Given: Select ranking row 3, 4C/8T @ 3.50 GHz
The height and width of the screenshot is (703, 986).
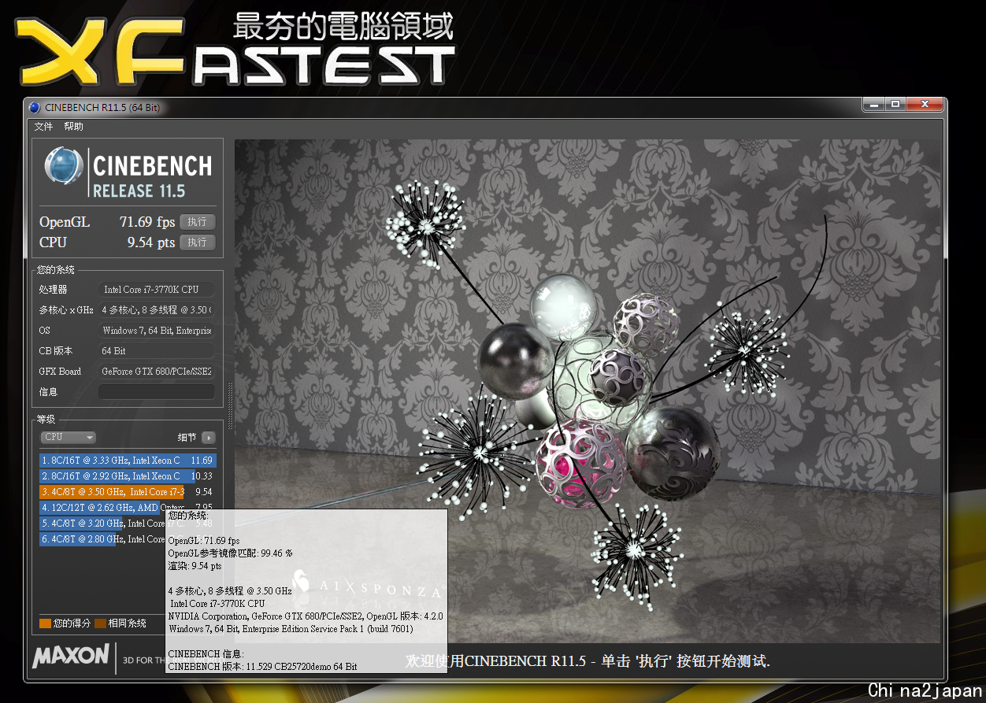Looking at the screenshot, I should pos(128,492).
